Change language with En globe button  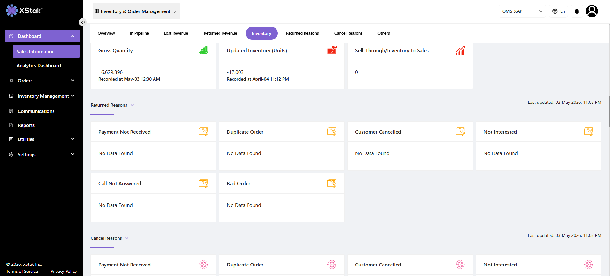558,11
